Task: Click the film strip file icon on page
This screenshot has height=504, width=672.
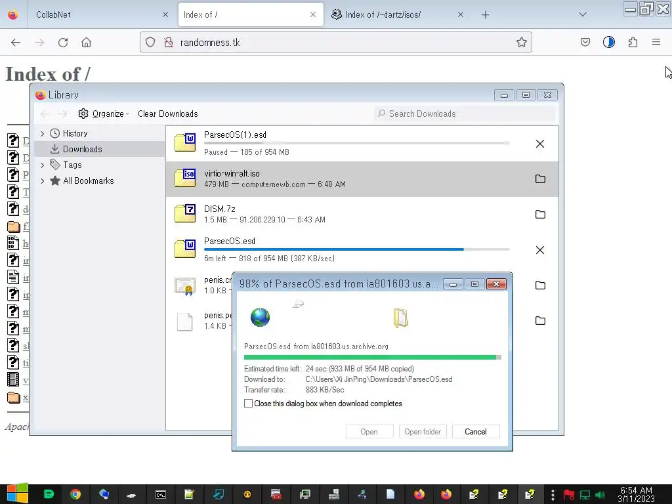Action: click(x=13, y=380)
